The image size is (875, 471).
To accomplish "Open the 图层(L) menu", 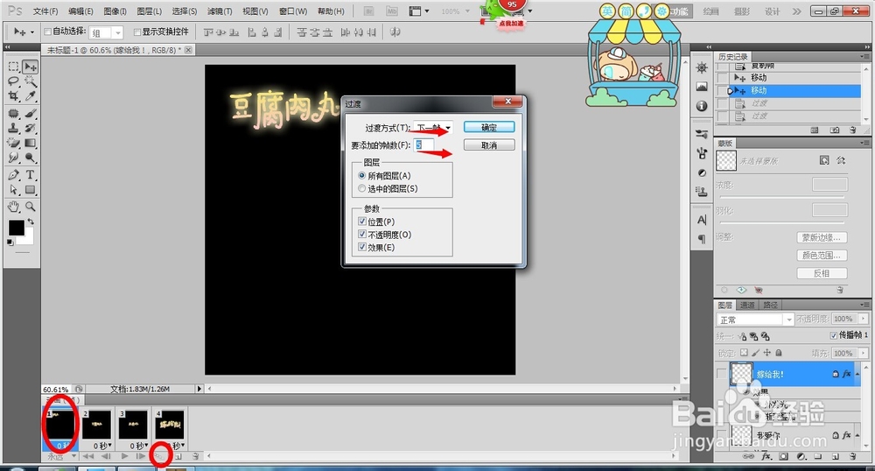I will (149, 11).
